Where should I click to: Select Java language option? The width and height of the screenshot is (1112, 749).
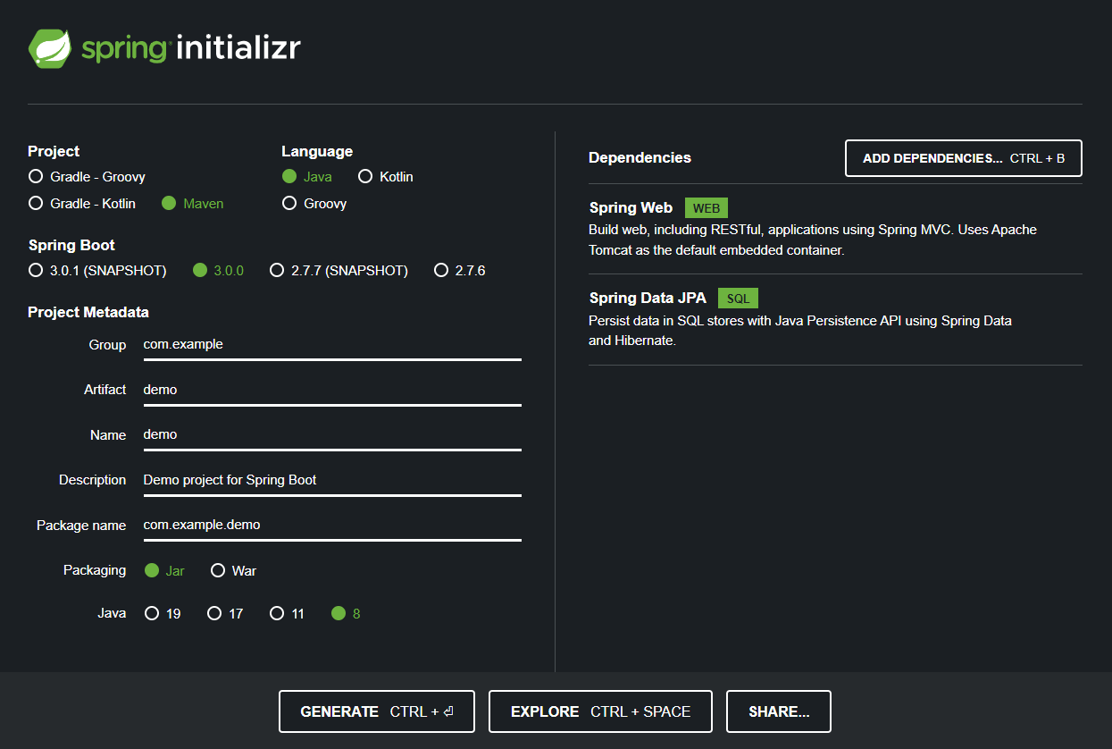click(307, 177)
